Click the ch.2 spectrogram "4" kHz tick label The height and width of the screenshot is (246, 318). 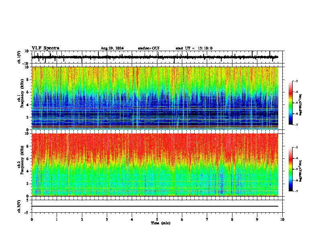pos(28,171)
